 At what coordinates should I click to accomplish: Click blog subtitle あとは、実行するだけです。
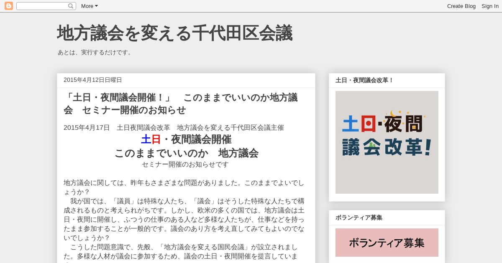(x=95, y=53)
